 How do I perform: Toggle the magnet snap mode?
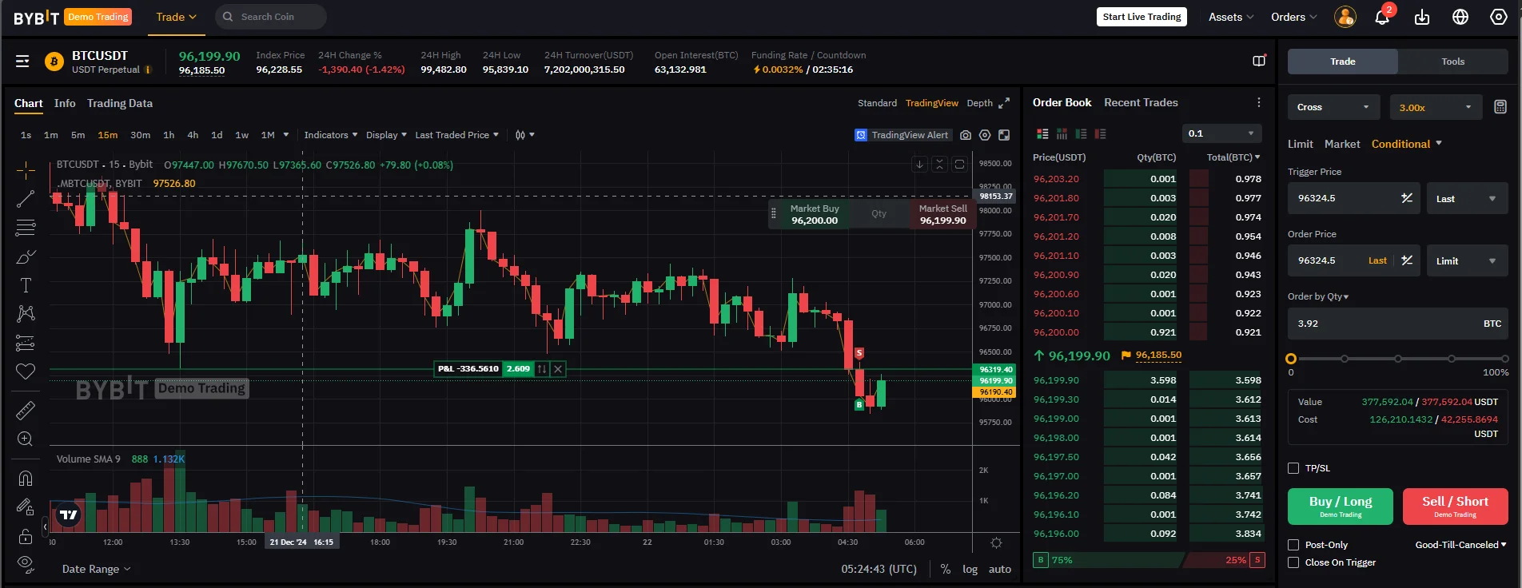pyautogui.click(x=26, y=478)
